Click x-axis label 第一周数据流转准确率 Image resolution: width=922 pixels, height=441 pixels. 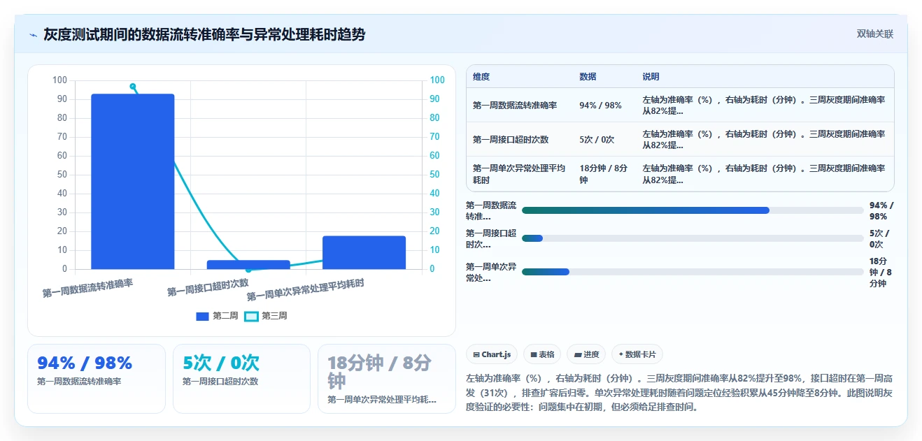(87, 288)
